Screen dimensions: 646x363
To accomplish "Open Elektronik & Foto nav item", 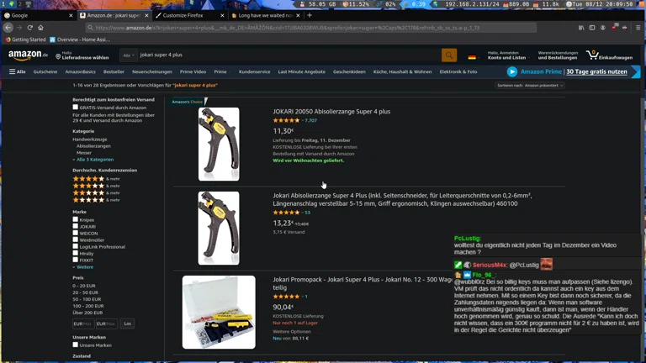I will (x=458, y=71).
